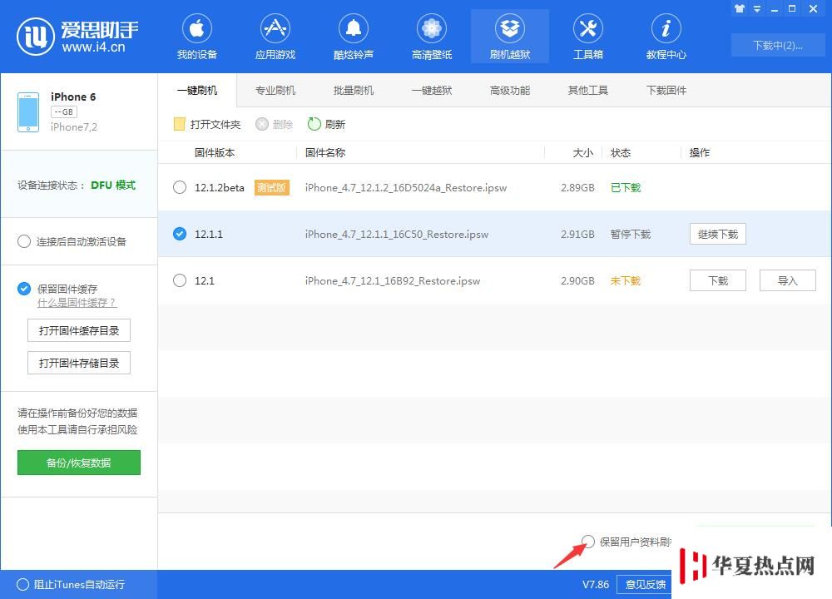The width and height of the screenshot is (832, 599).
Task: Click the 状态 column header
Action: point(621,153)
